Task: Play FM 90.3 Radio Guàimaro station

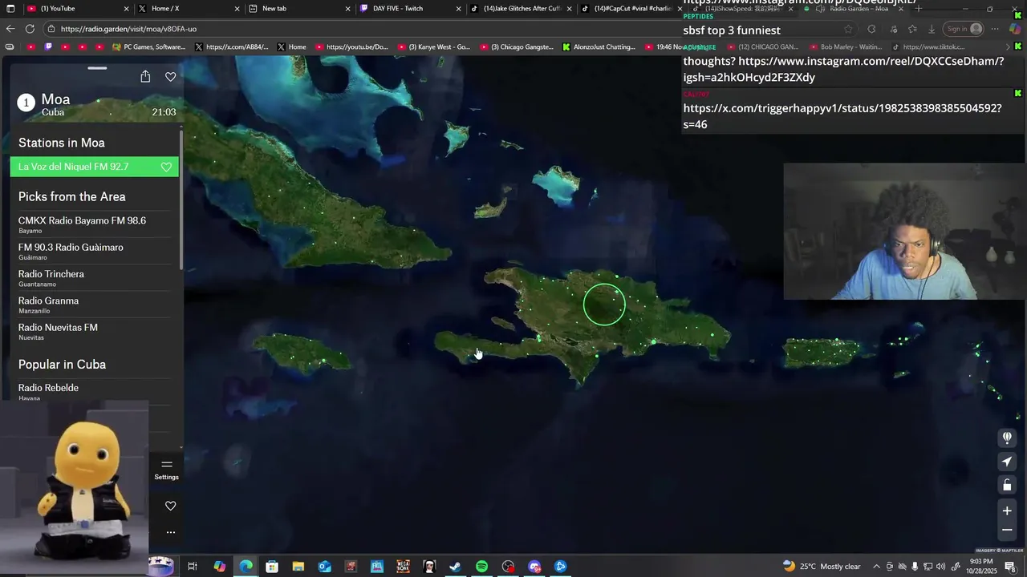Action: click(x=95, y=252)
